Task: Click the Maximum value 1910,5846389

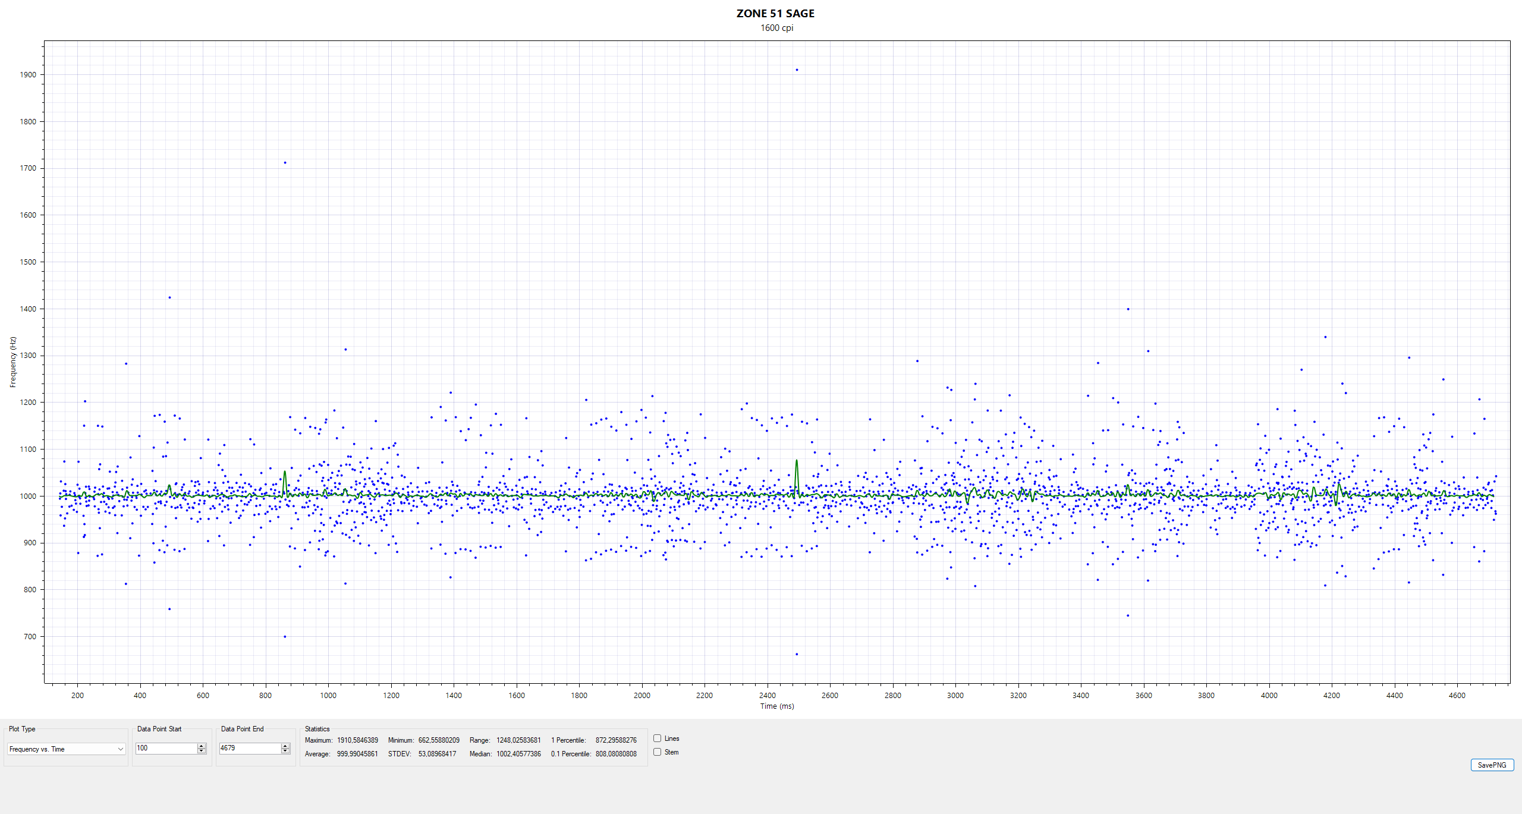Action: (357, 740)
